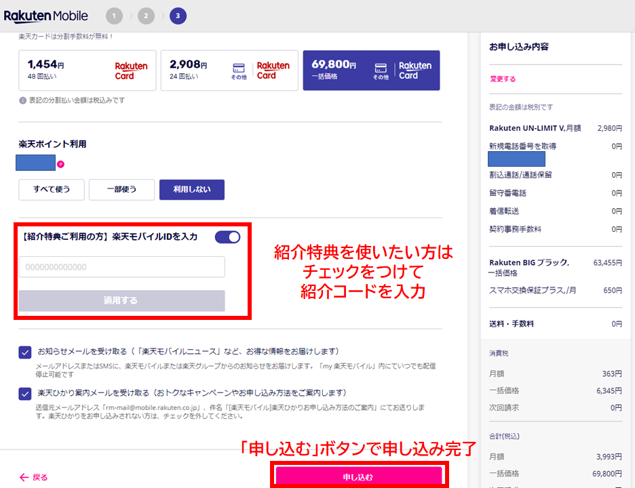The width and height of the screenshot is (635, 488).
Task: Go to step 1 circle
Action: (114, 16)
